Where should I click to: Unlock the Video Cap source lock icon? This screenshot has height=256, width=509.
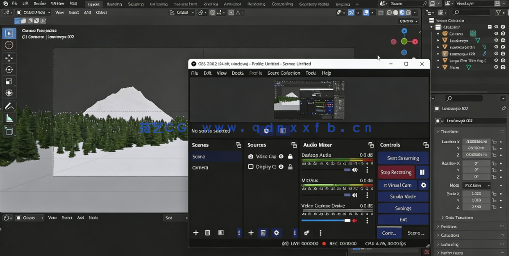[x=290, y=156]
